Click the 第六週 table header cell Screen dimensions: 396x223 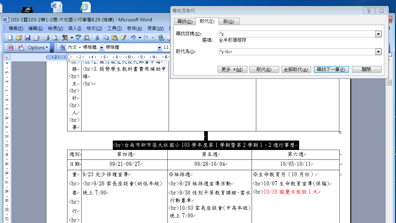295,155
